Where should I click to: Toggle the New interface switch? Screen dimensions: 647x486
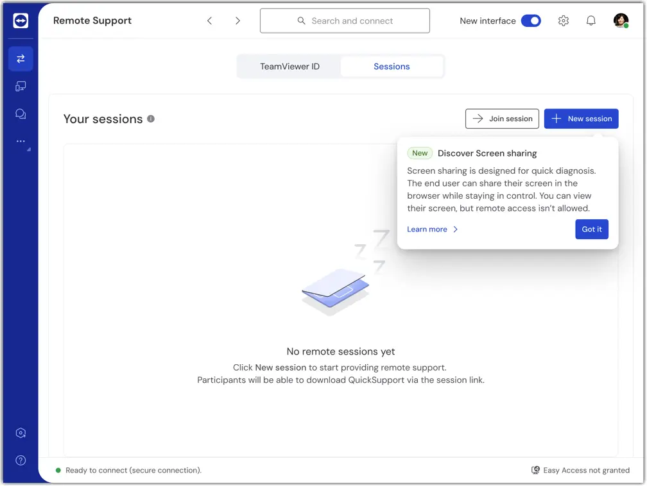[x=531, y=21]
